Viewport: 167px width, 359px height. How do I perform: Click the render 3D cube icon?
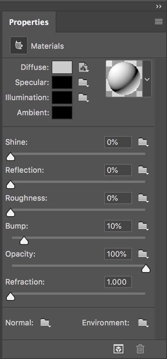pos(118,349)
